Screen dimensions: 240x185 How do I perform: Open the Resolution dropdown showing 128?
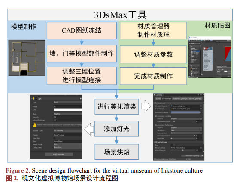point(186,130)
